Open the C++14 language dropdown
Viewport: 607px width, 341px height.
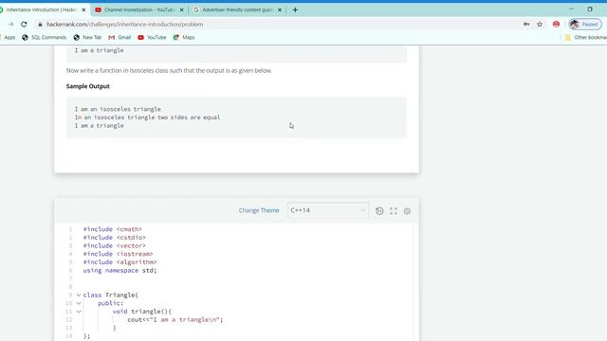coord(327,210)
